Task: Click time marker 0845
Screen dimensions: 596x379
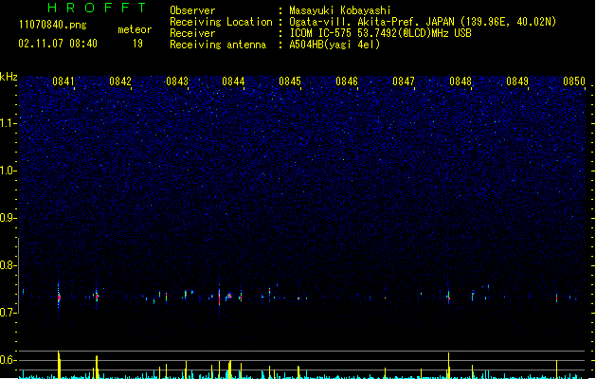Action: pos(290,81)
